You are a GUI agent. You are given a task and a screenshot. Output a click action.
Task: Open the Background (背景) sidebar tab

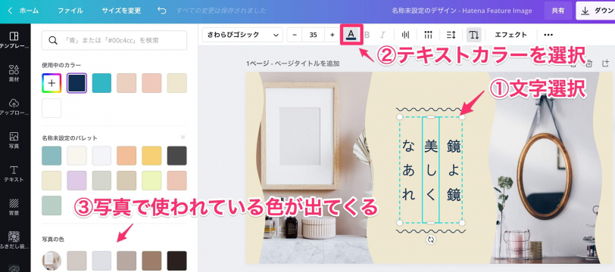coord(14,208)
